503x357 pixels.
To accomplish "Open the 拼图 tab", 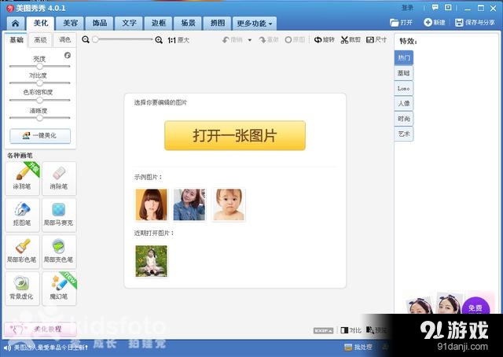I will point(218,23).
